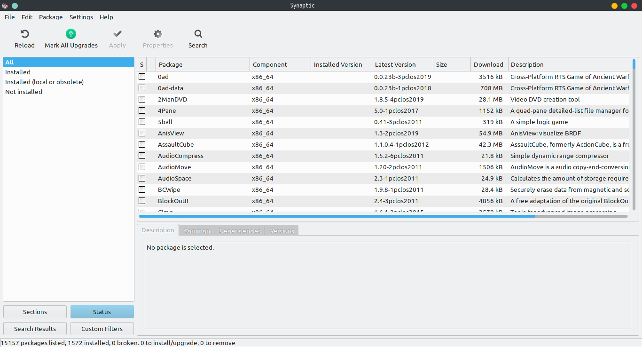Image resolution: width=642 pixels, height=347 pixels.
Task: Select the Not installed filter
Action: 69,92
